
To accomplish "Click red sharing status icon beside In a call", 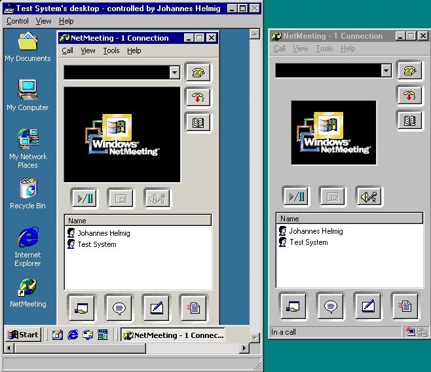I will (410, 331).
